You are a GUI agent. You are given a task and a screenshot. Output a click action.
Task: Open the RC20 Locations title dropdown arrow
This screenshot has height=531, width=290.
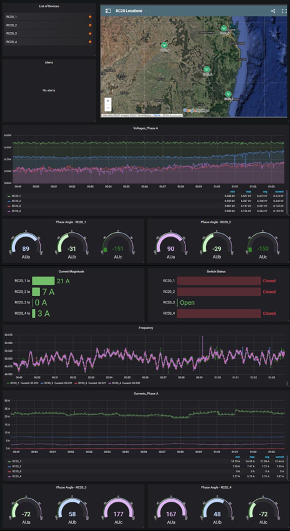pos(146,11)
